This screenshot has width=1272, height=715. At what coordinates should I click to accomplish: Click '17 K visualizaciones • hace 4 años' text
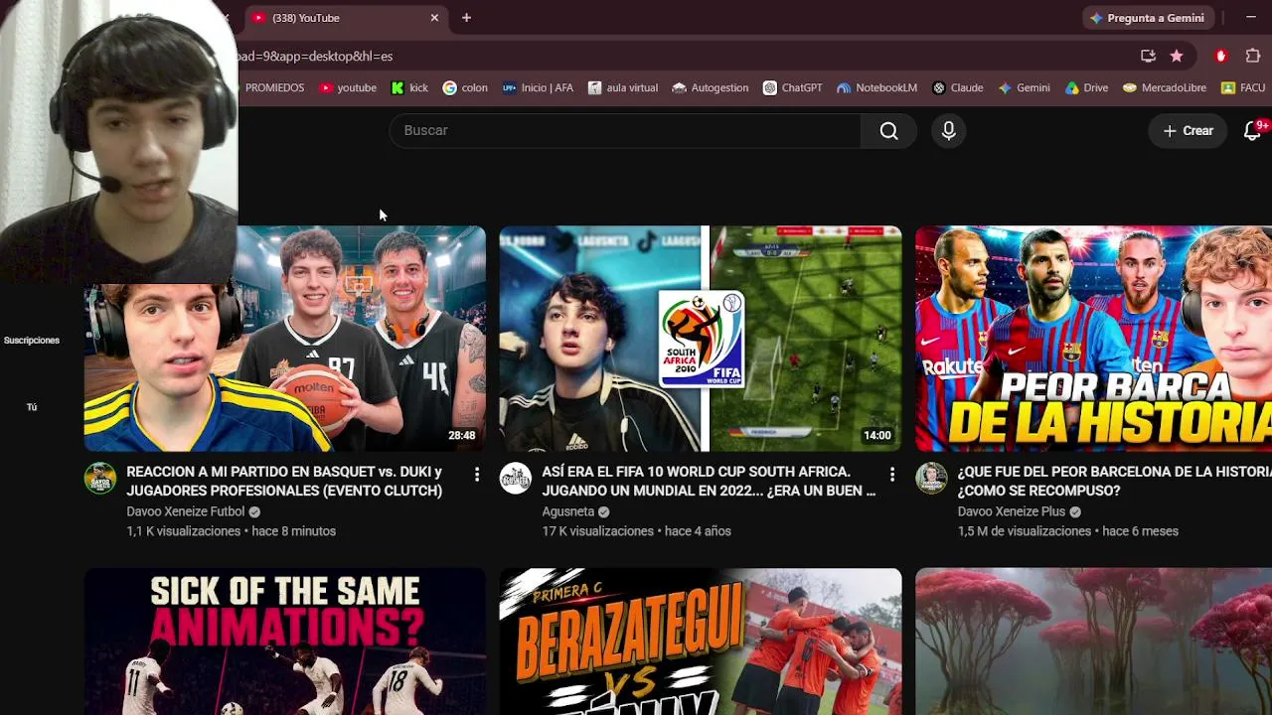click(x=636, y=531)
